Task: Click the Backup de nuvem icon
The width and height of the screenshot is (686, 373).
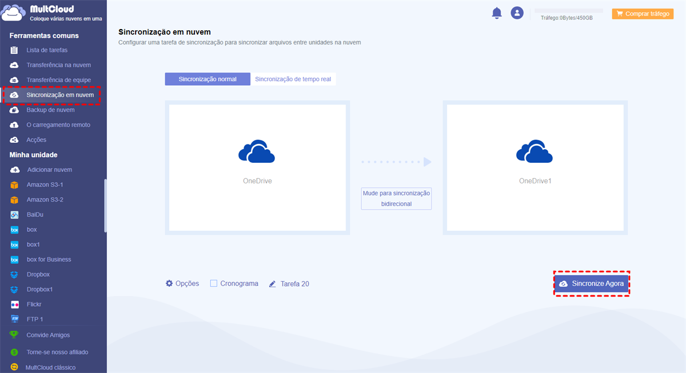Action: click(x=14, y=110)
